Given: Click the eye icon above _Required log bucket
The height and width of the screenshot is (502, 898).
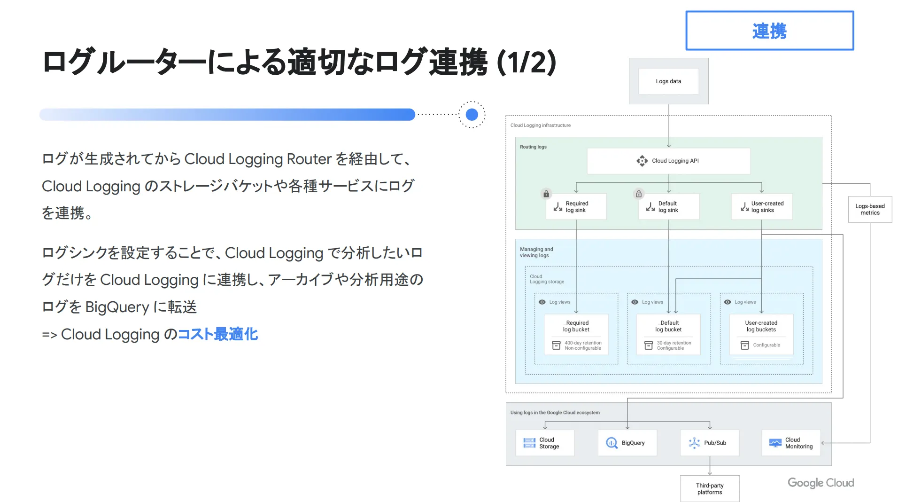Looking at the screenshot, I should pyautogui.click(x=542, y=302).
